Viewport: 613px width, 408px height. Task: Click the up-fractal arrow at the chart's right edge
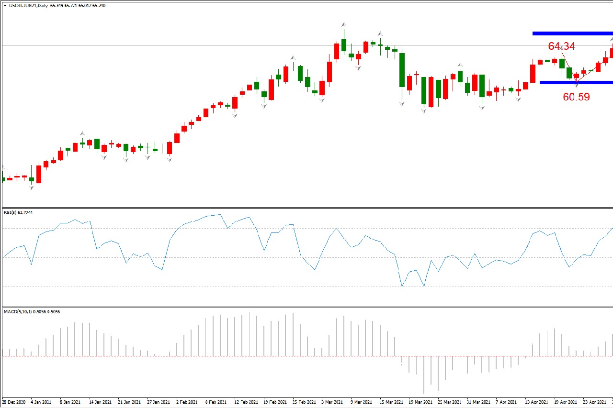pos(611,39)
